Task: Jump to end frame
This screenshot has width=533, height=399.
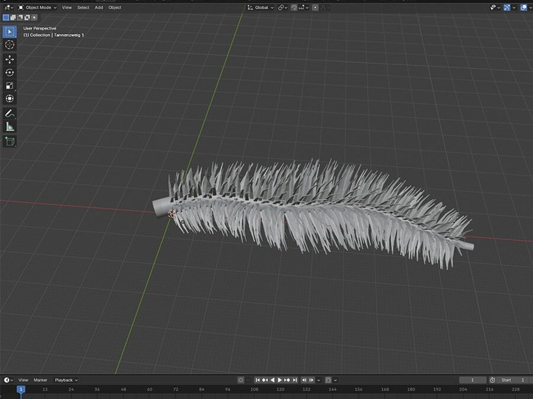Action: point(295,380)
